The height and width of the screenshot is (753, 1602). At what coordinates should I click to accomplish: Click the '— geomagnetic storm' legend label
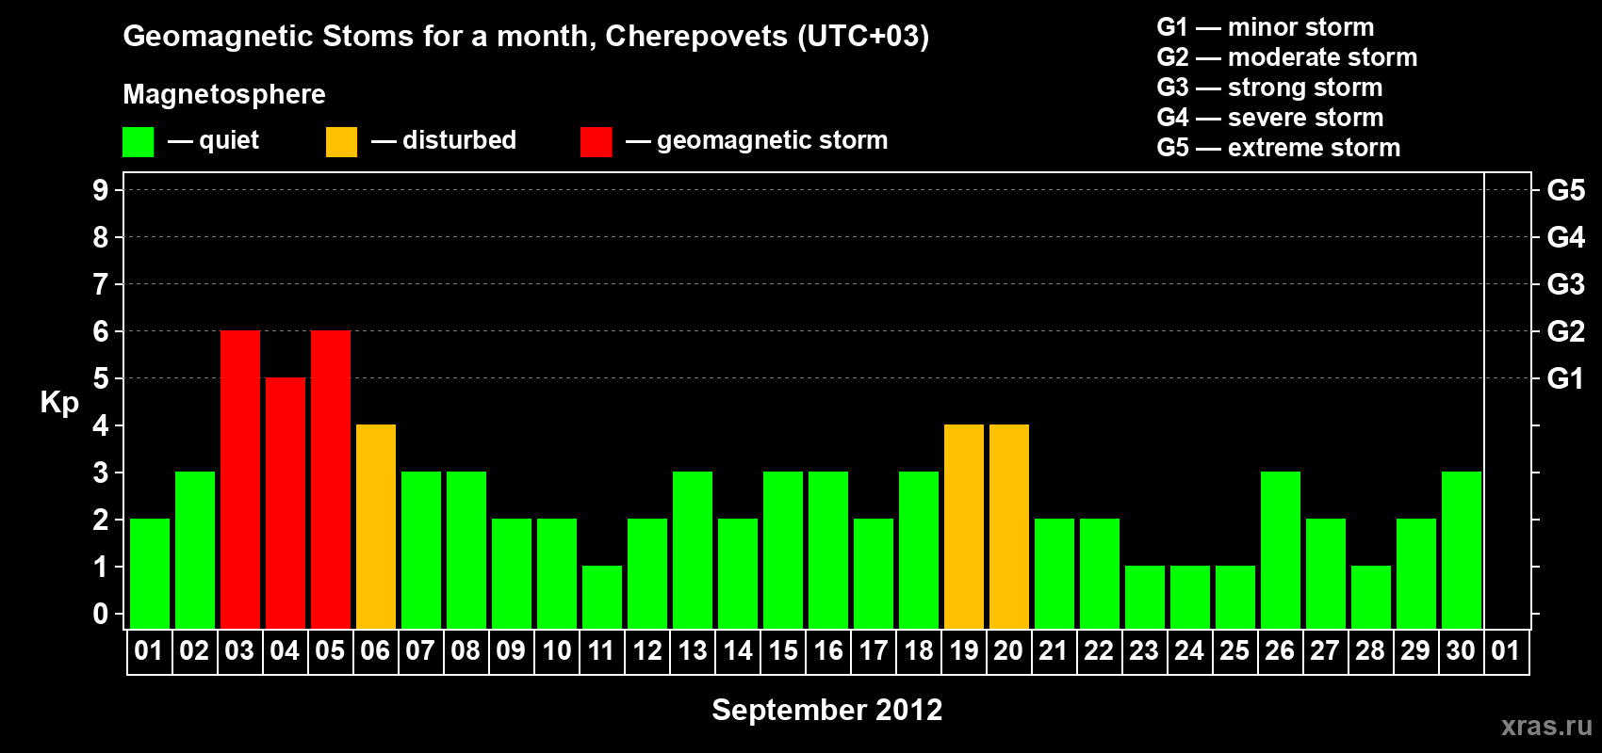tap(757, 140)
